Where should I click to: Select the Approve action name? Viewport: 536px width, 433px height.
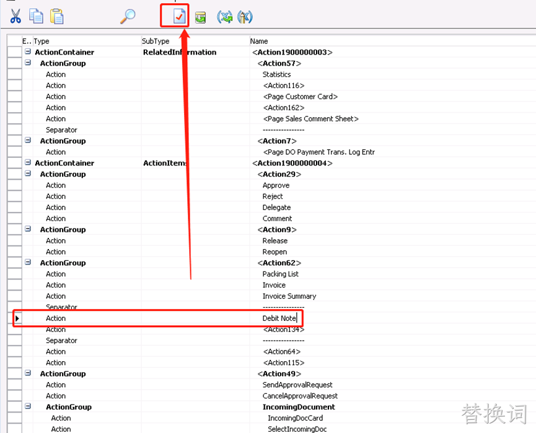276,185
